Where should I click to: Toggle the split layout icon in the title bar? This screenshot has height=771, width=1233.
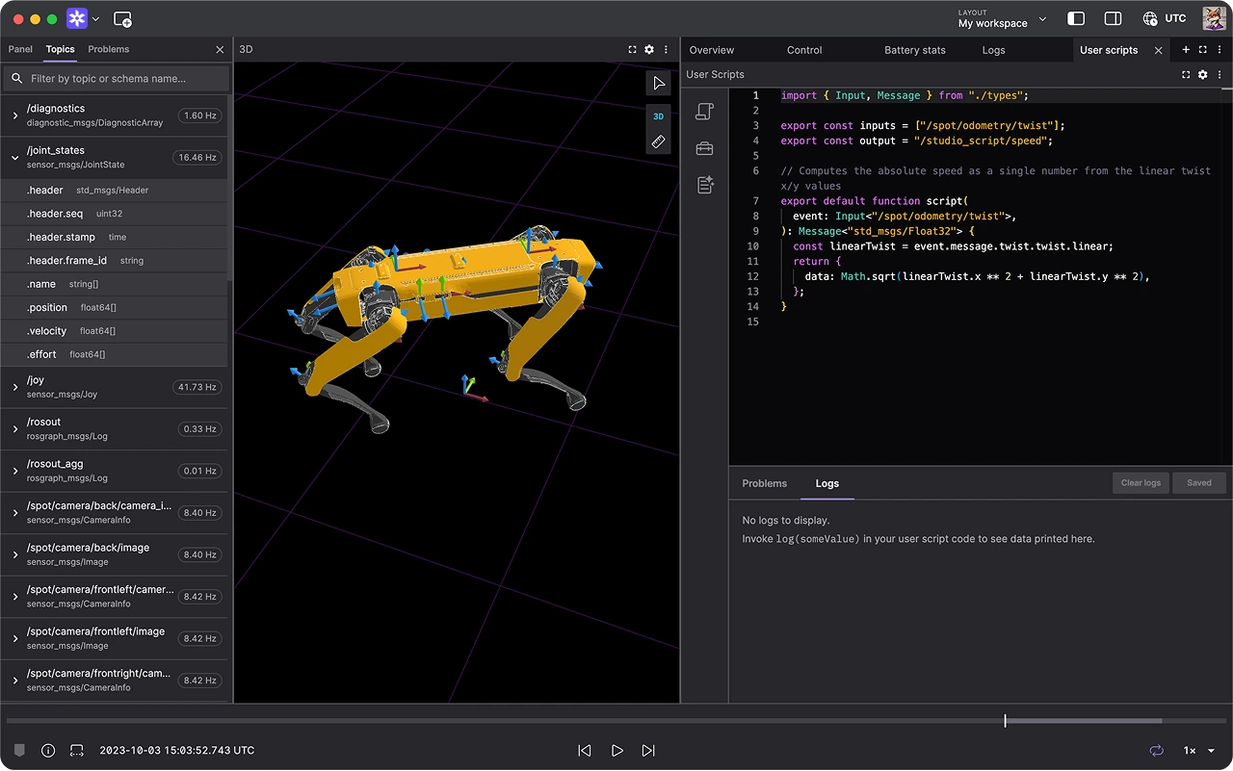click(1113, 17)
